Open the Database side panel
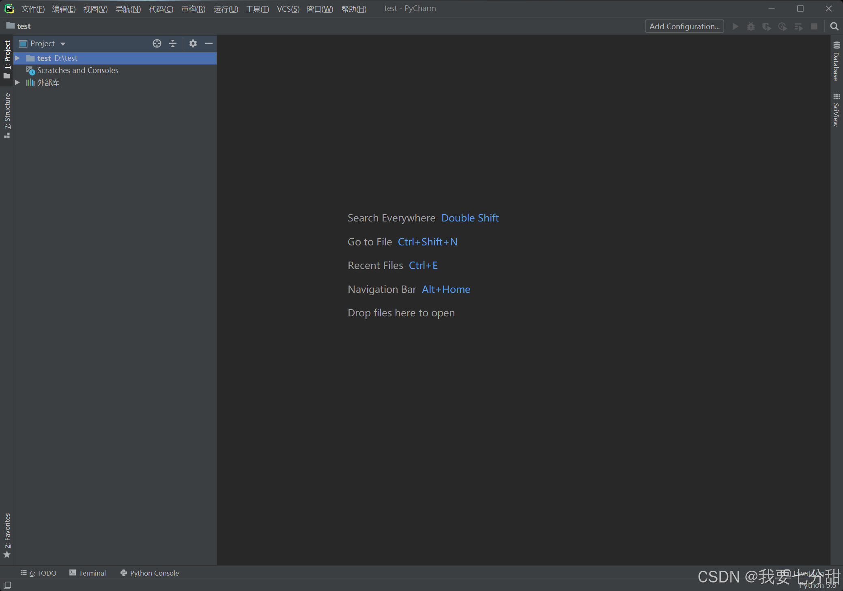This screenshot has width=843, height=591. point(836,62)
